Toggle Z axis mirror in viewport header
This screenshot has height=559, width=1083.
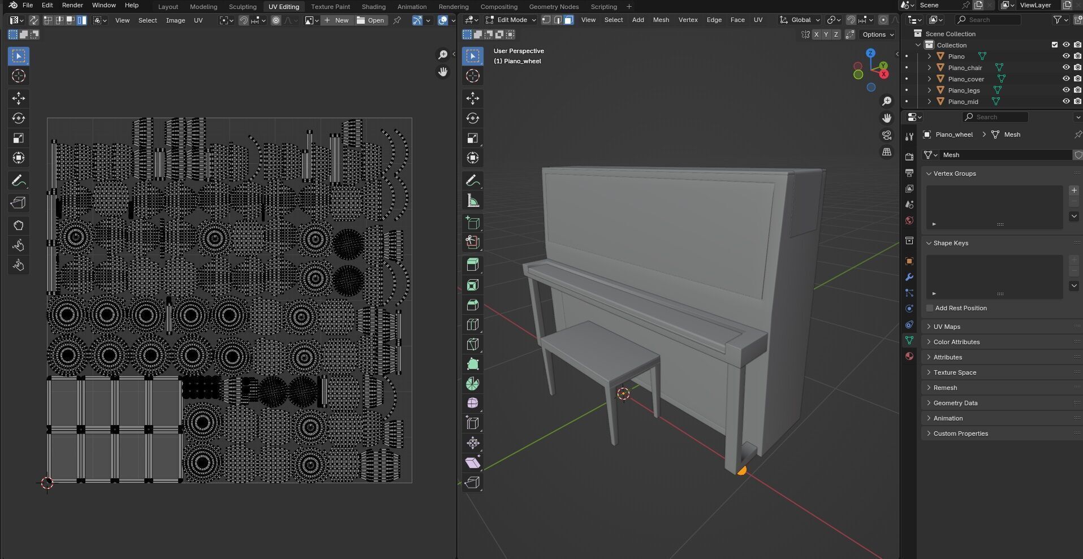click(836, 34)
